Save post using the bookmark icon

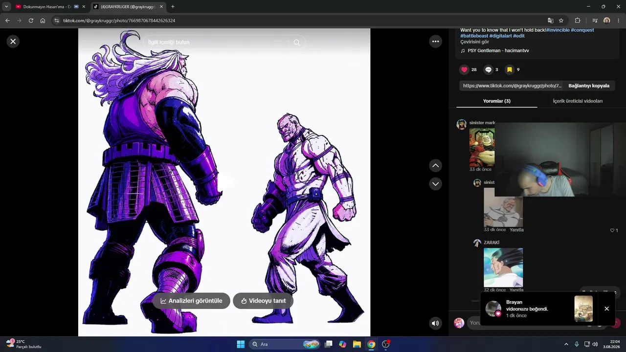(x=509, y=70)
